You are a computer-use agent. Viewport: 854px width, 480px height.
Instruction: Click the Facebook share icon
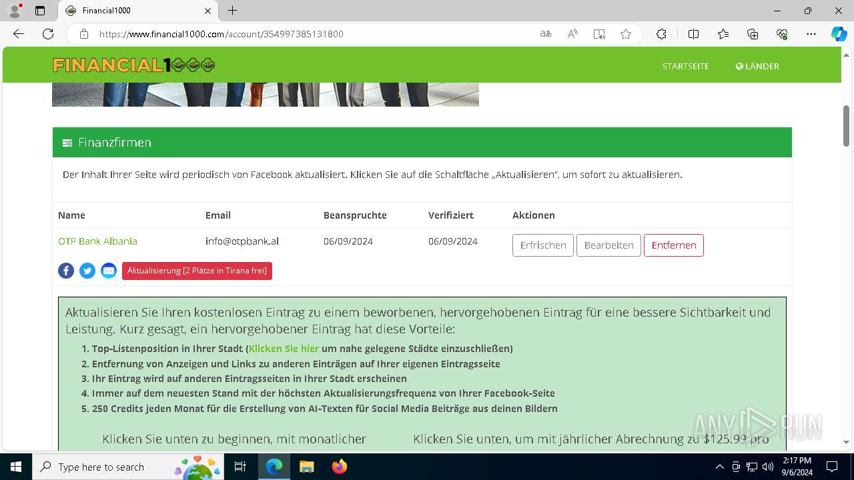tap(66, 271)
